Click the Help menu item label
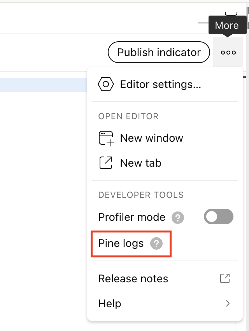The width and height of the screenshot is (249, 331). pos(110,303)
